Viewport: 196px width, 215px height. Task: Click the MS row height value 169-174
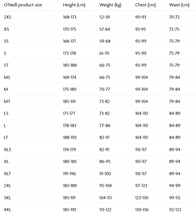coord(70,77)
